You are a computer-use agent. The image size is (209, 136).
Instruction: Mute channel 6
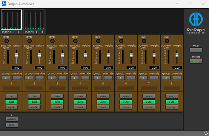coord(126,107)
